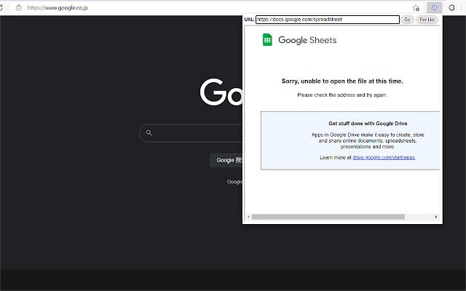Click the popup URL input field
This screenshot has width=466, height=291.
[x=328, y=20]
